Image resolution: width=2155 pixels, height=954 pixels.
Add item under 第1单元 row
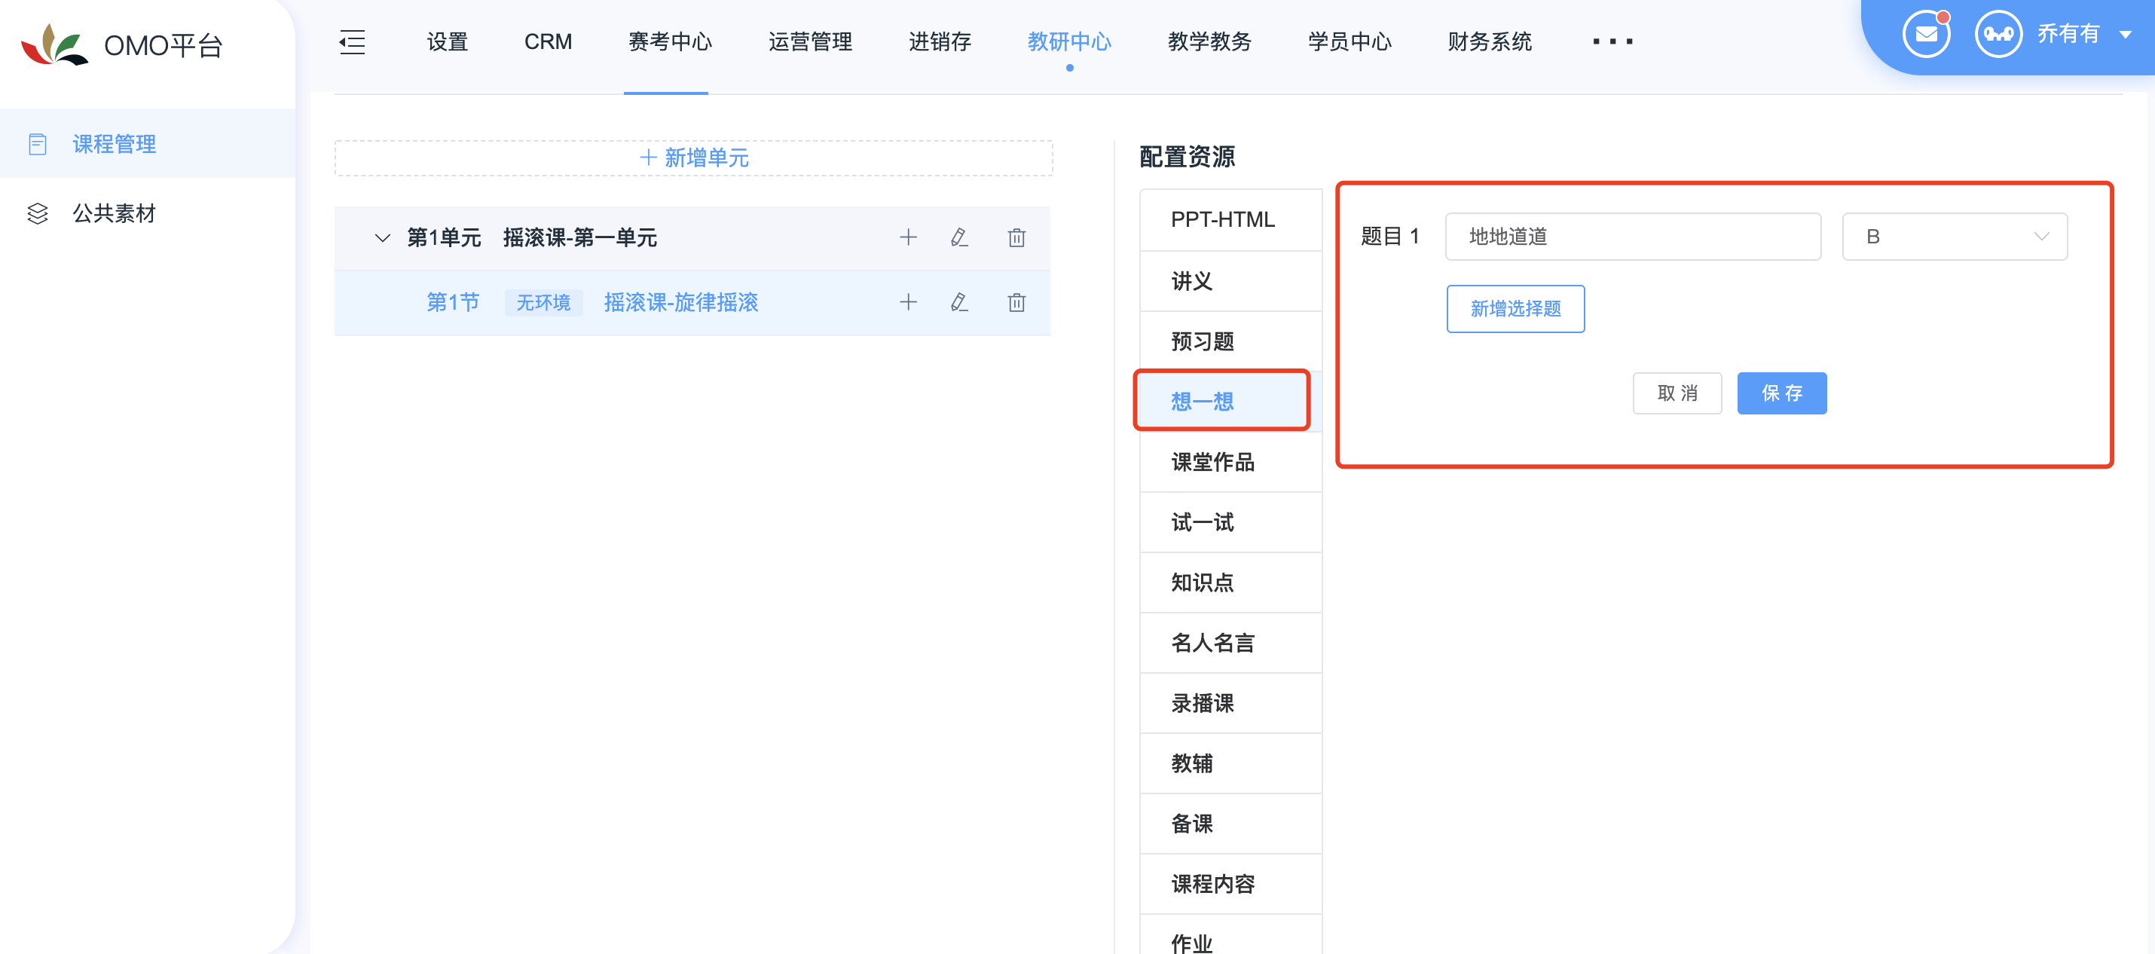tap(908, 237)
